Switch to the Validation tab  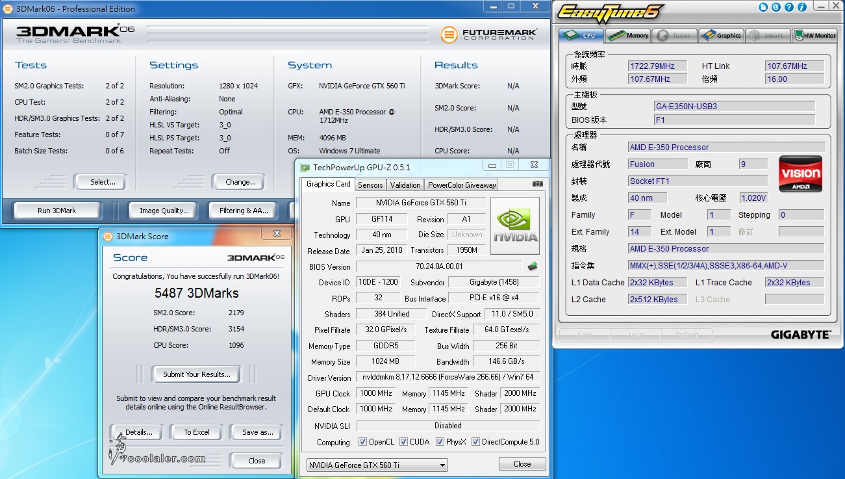(x=405, y=185)
